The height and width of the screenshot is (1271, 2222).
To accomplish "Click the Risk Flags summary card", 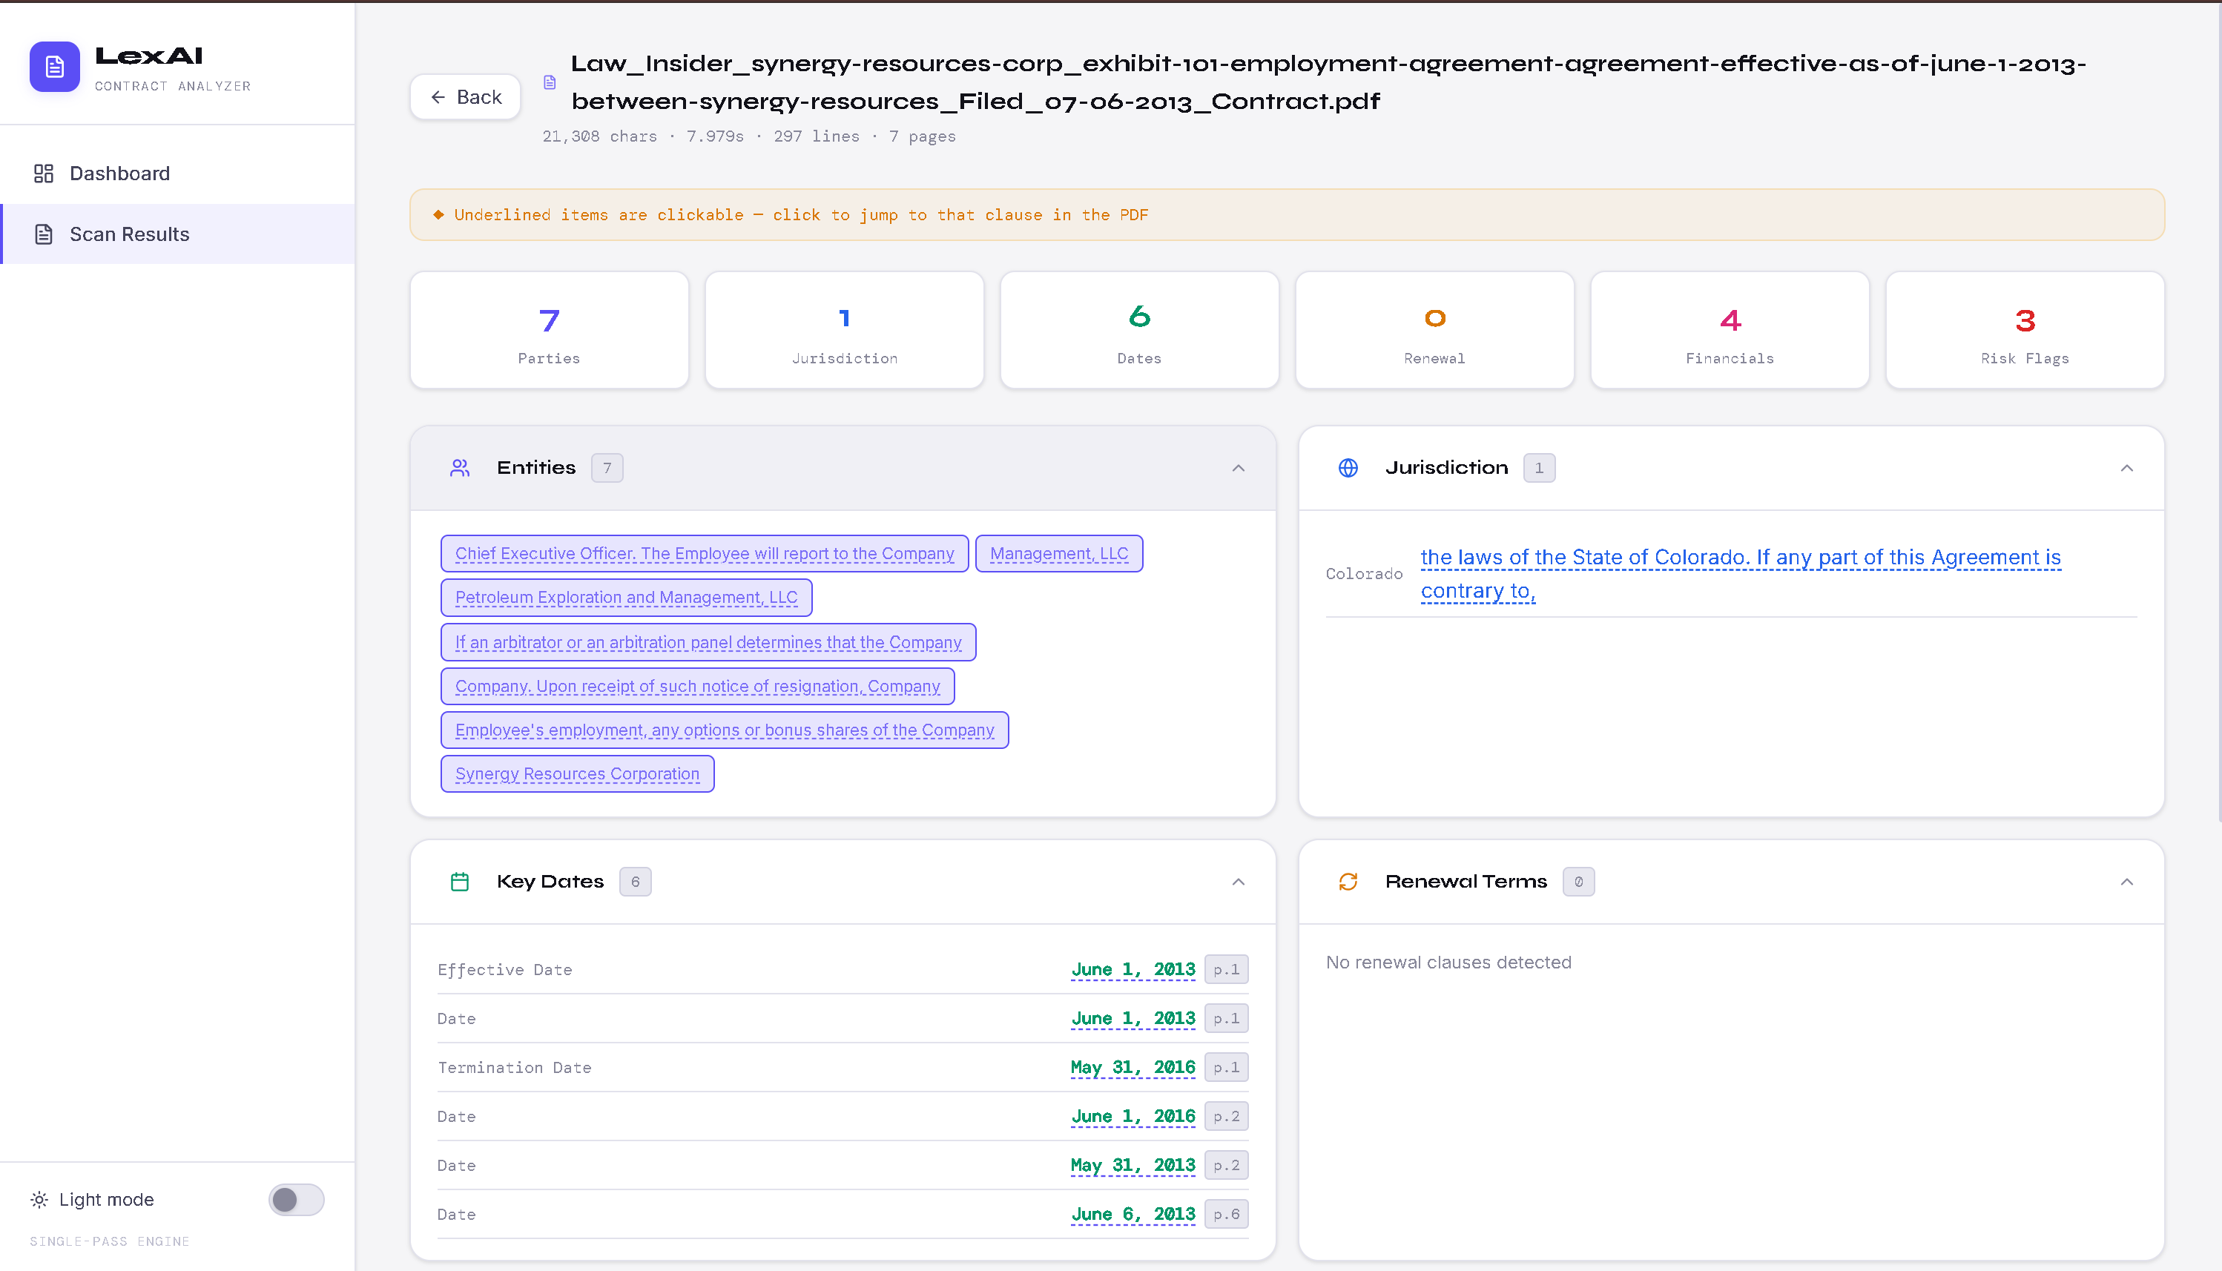I will tap(2025, 330).
